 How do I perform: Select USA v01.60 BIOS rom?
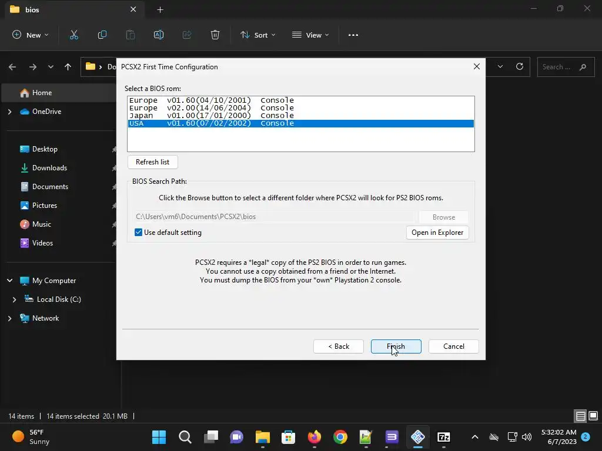click(x=300, y=123)
